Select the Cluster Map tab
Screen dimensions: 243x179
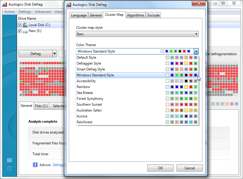[x=114, y=15]
